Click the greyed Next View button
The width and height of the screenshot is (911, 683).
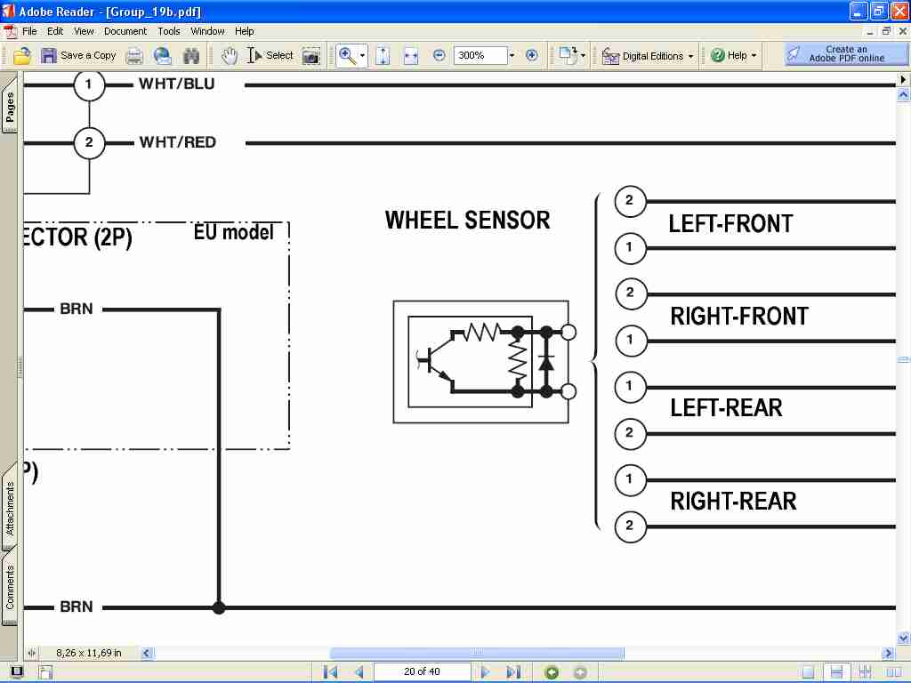click(580, 672)
